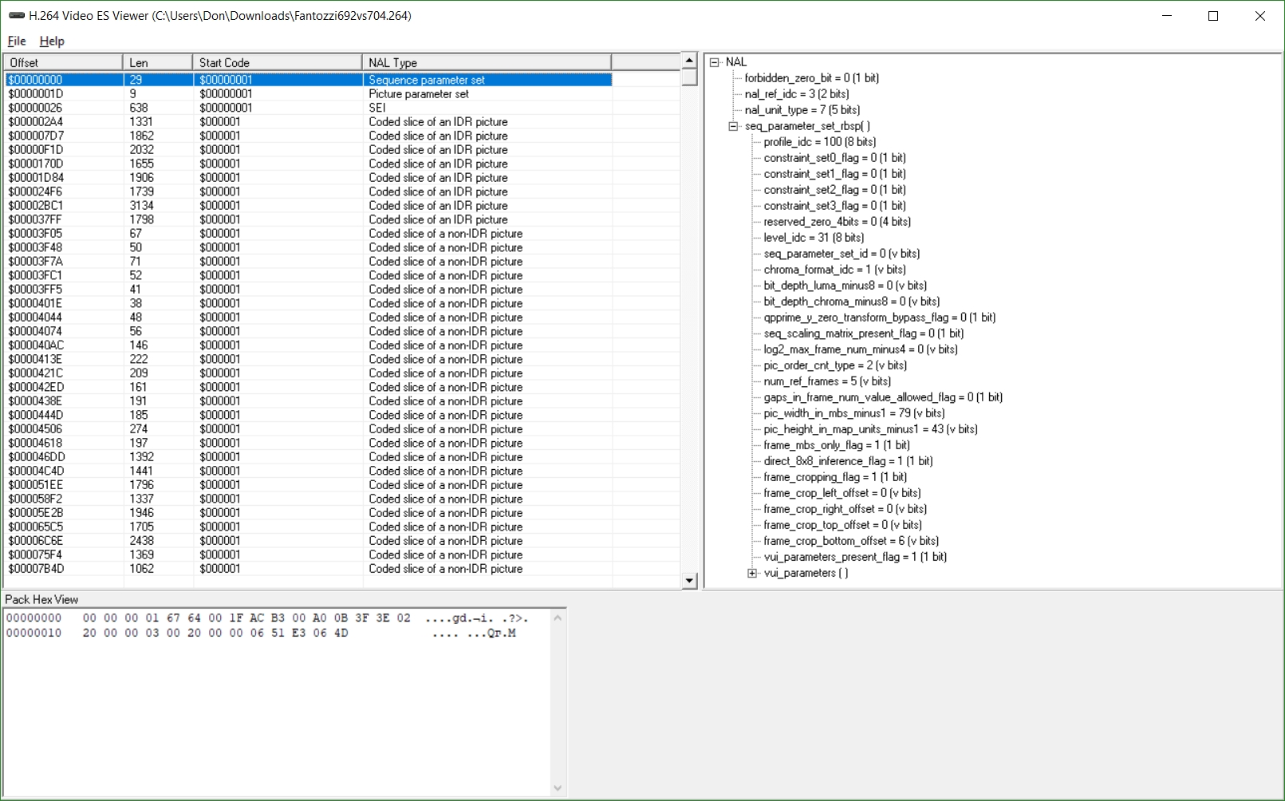
Task: Click NAL list scroll down arrow
Action: [x=690, y=581]
